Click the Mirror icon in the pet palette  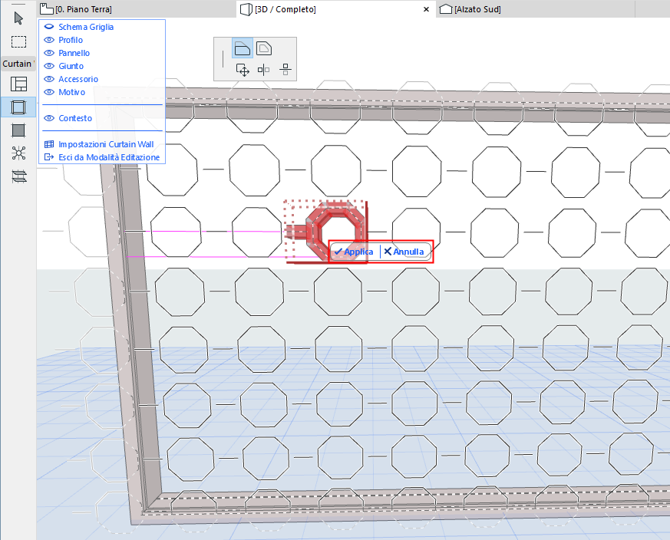click(265, 69)
